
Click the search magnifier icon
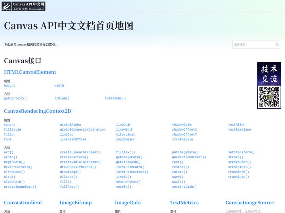[277, 45]
